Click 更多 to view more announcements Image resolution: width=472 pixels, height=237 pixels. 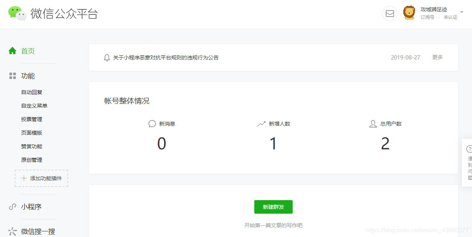(x=437, y=57)
